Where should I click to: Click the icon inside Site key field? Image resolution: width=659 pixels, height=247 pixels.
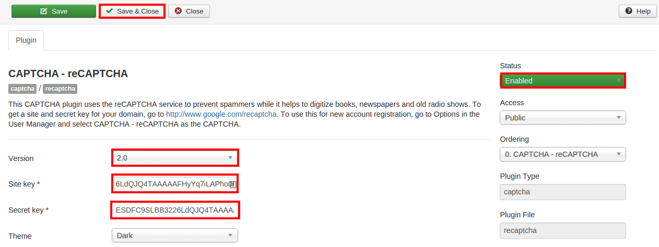233,184
